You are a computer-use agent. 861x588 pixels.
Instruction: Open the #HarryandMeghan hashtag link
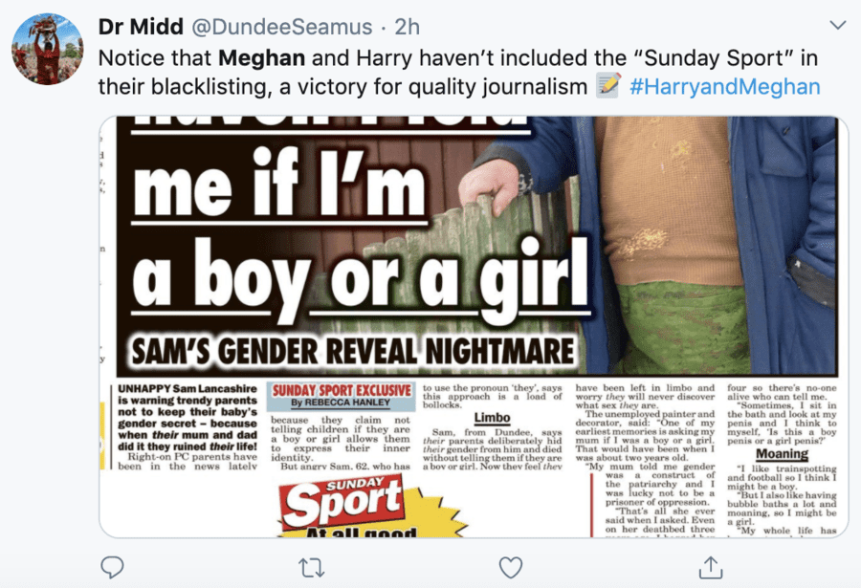coord(725,86)
